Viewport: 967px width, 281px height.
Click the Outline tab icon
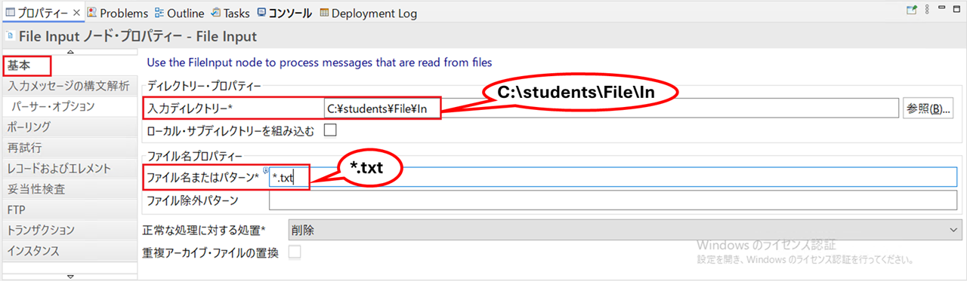[x=159, y=13]
